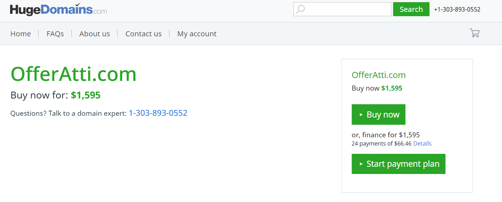Click the HugeDomains.com logo
The width and height of the screenshot is (502, 202).
[x=58, y=9]
